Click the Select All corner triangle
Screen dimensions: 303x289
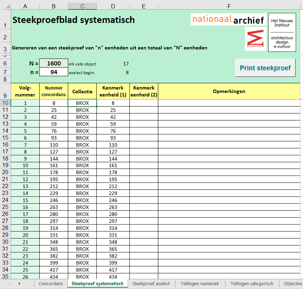point(7,6)
